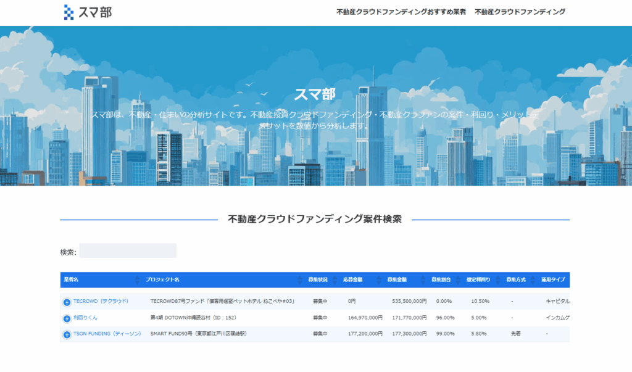The width and height of the screenshot is (632, 372).
Task: Sort table by 応募金額 column header
Action: point(354,280)
